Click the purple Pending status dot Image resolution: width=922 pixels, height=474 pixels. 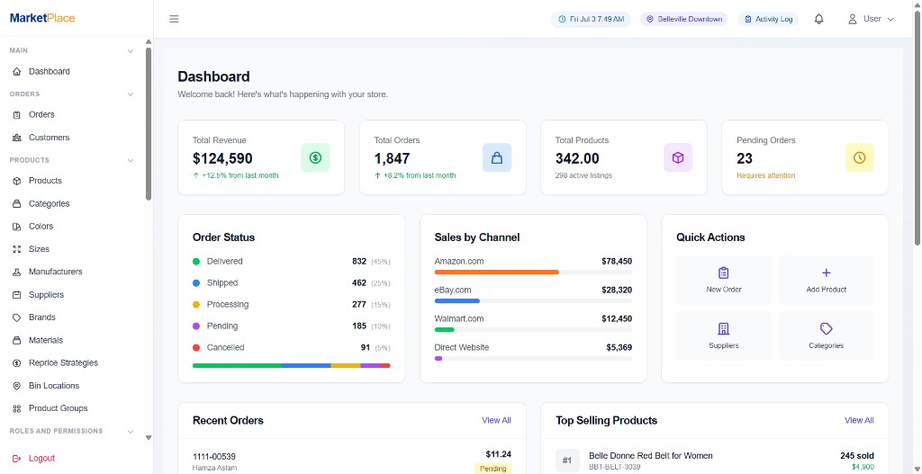click(196, 326)
